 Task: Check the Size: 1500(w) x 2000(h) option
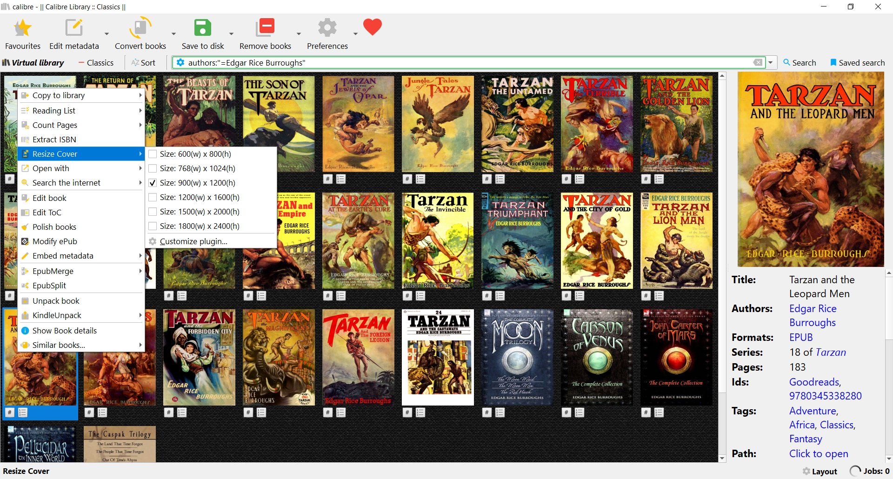click(153, 212)
